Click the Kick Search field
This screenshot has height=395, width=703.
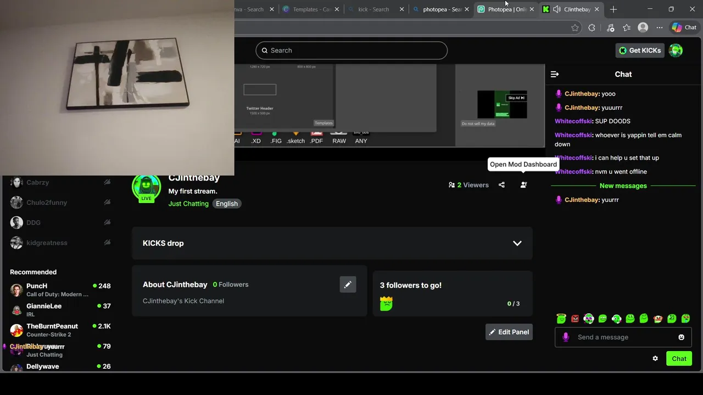pos(351,50)
